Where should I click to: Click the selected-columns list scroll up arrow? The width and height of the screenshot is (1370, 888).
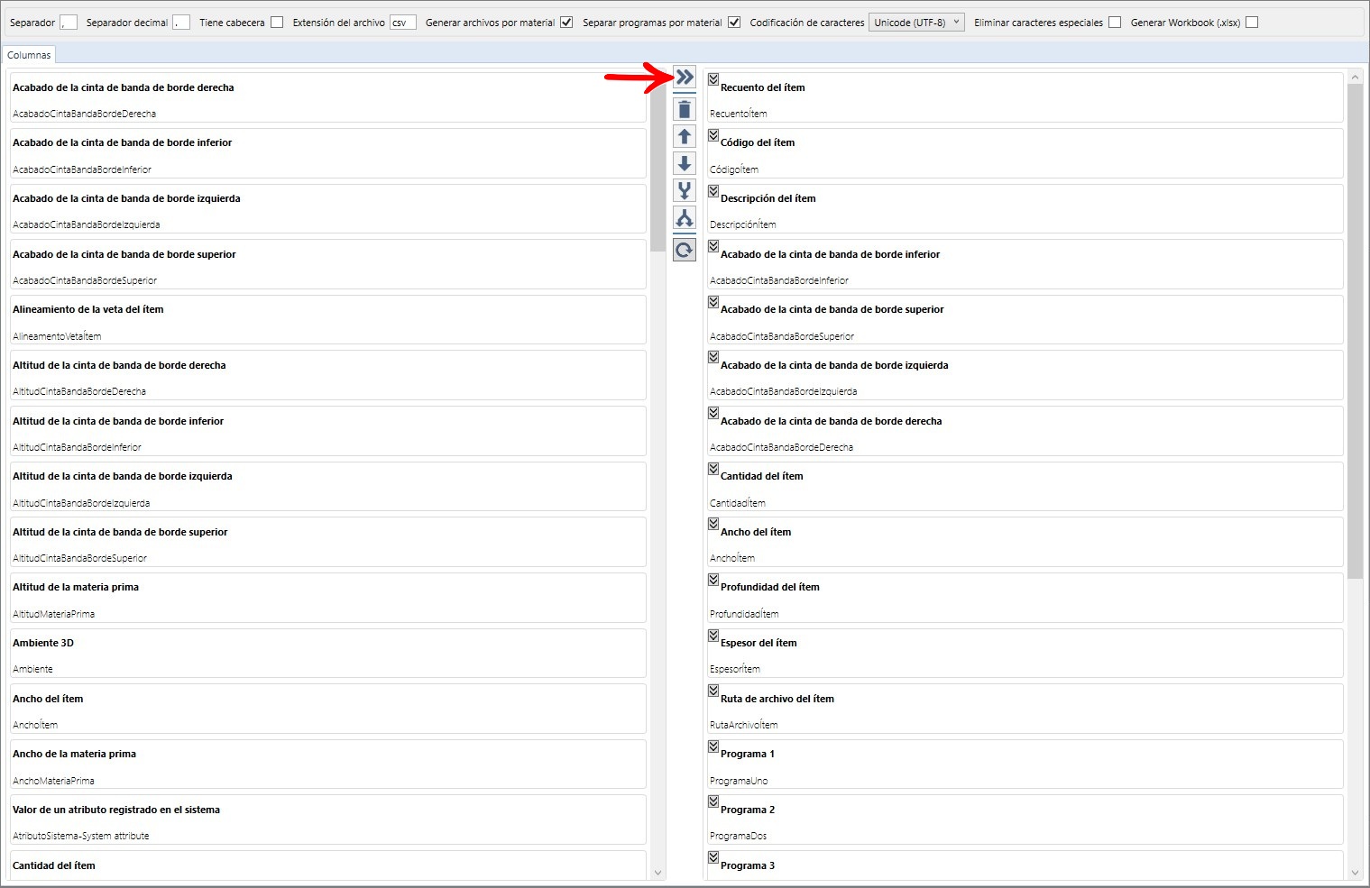[1355, 78]
